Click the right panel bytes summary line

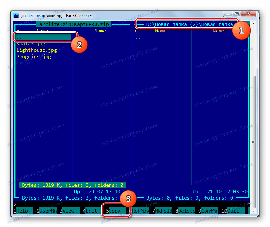point(190,198)
